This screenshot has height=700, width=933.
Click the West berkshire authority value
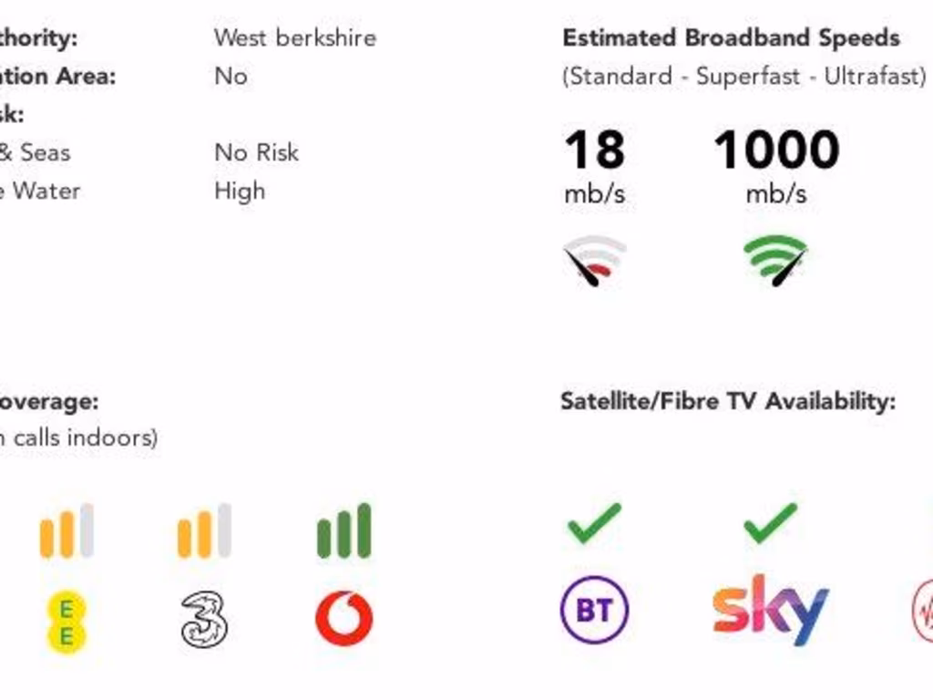(294, 38)
